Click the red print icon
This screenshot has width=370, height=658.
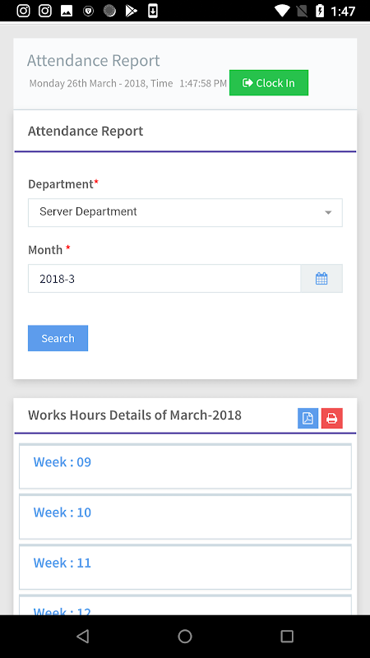pyautogui.click(x=332, y=419)
